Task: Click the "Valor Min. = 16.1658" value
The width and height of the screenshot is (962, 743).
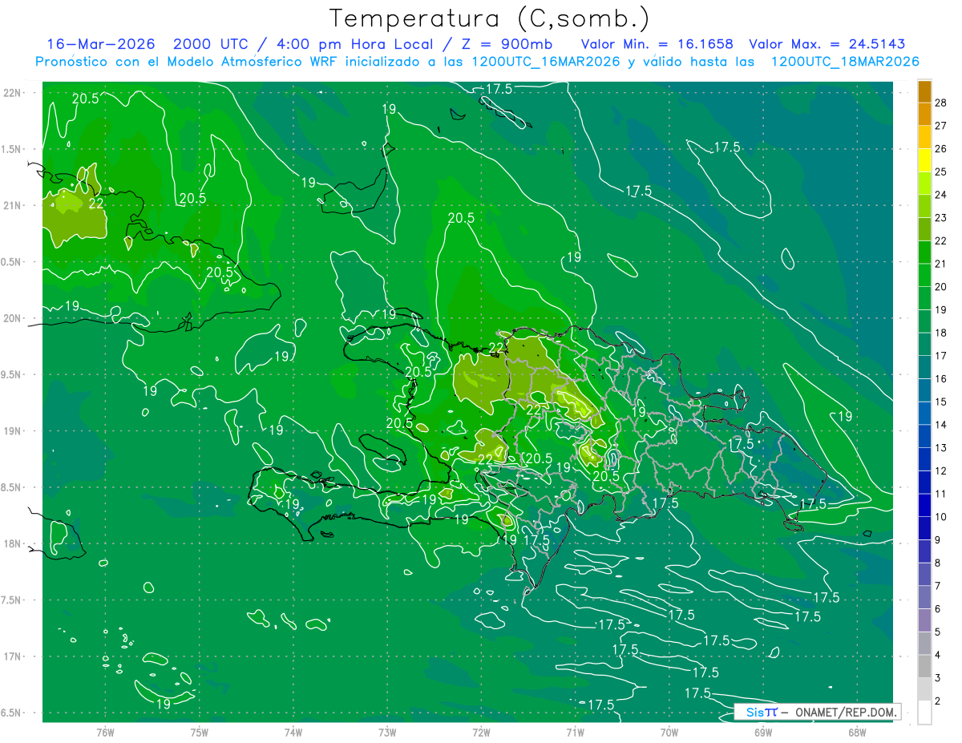Action: click(x=657, y=44)
